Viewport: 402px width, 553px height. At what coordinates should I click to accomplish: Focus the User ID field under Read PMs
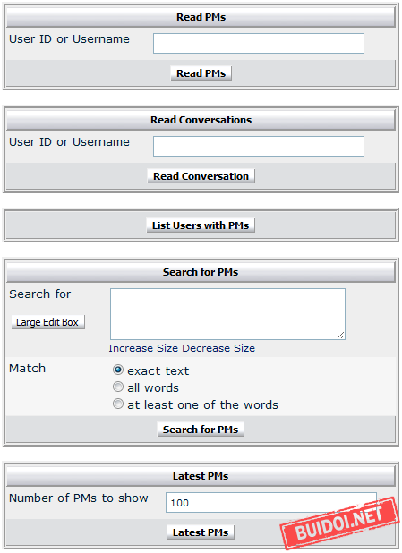coord(259,43)
